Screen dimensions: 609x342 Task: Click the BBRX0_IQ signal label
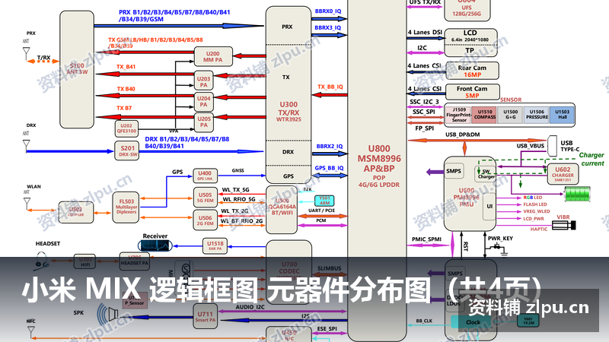[x=328, y=11]
